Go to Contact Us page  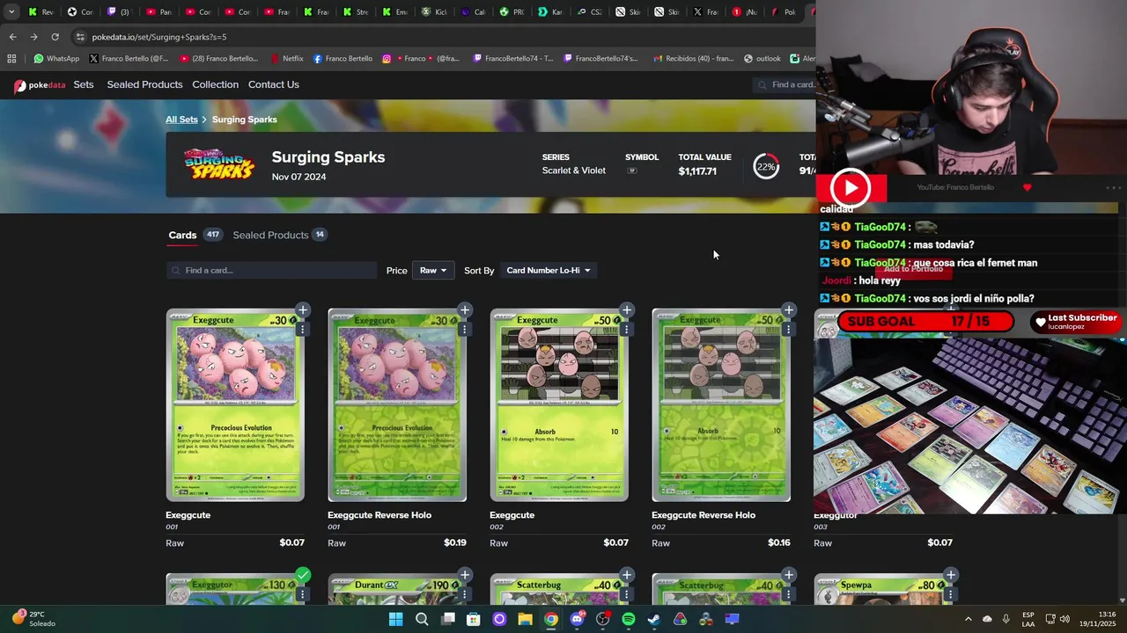pyautogui.click(x=274, y=84)
